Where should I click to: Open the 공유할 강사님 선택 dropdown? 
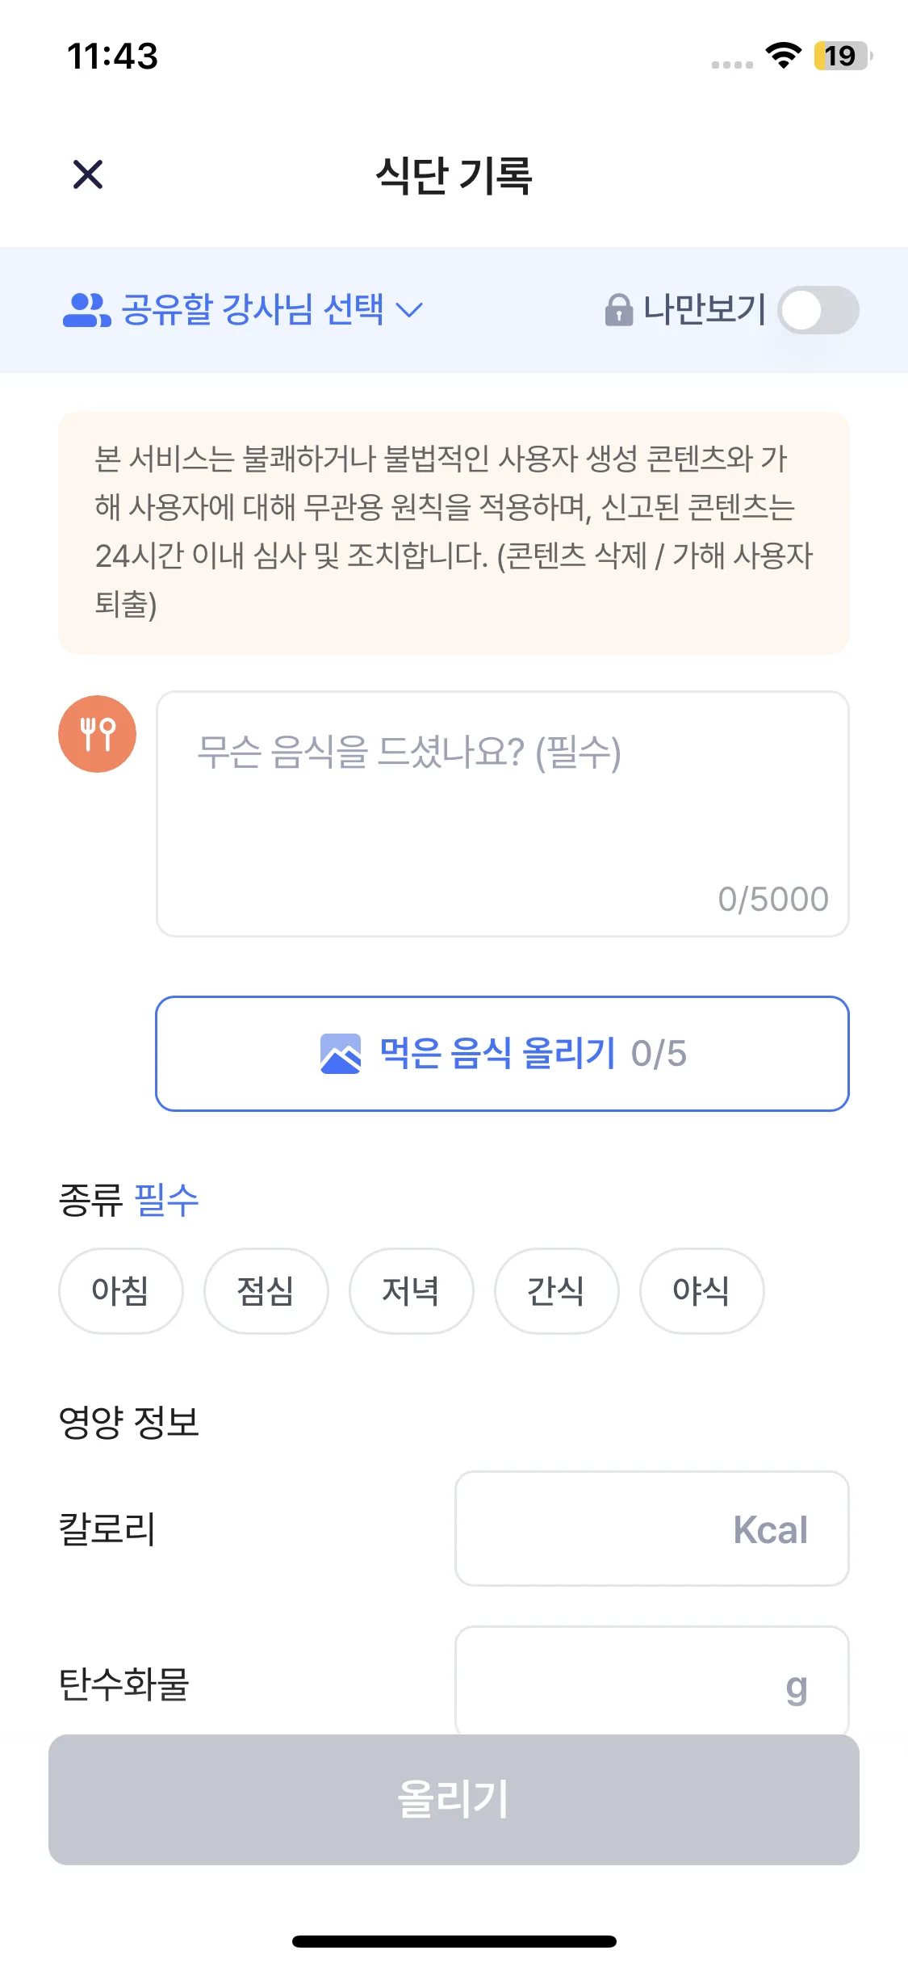click(252, 310)
